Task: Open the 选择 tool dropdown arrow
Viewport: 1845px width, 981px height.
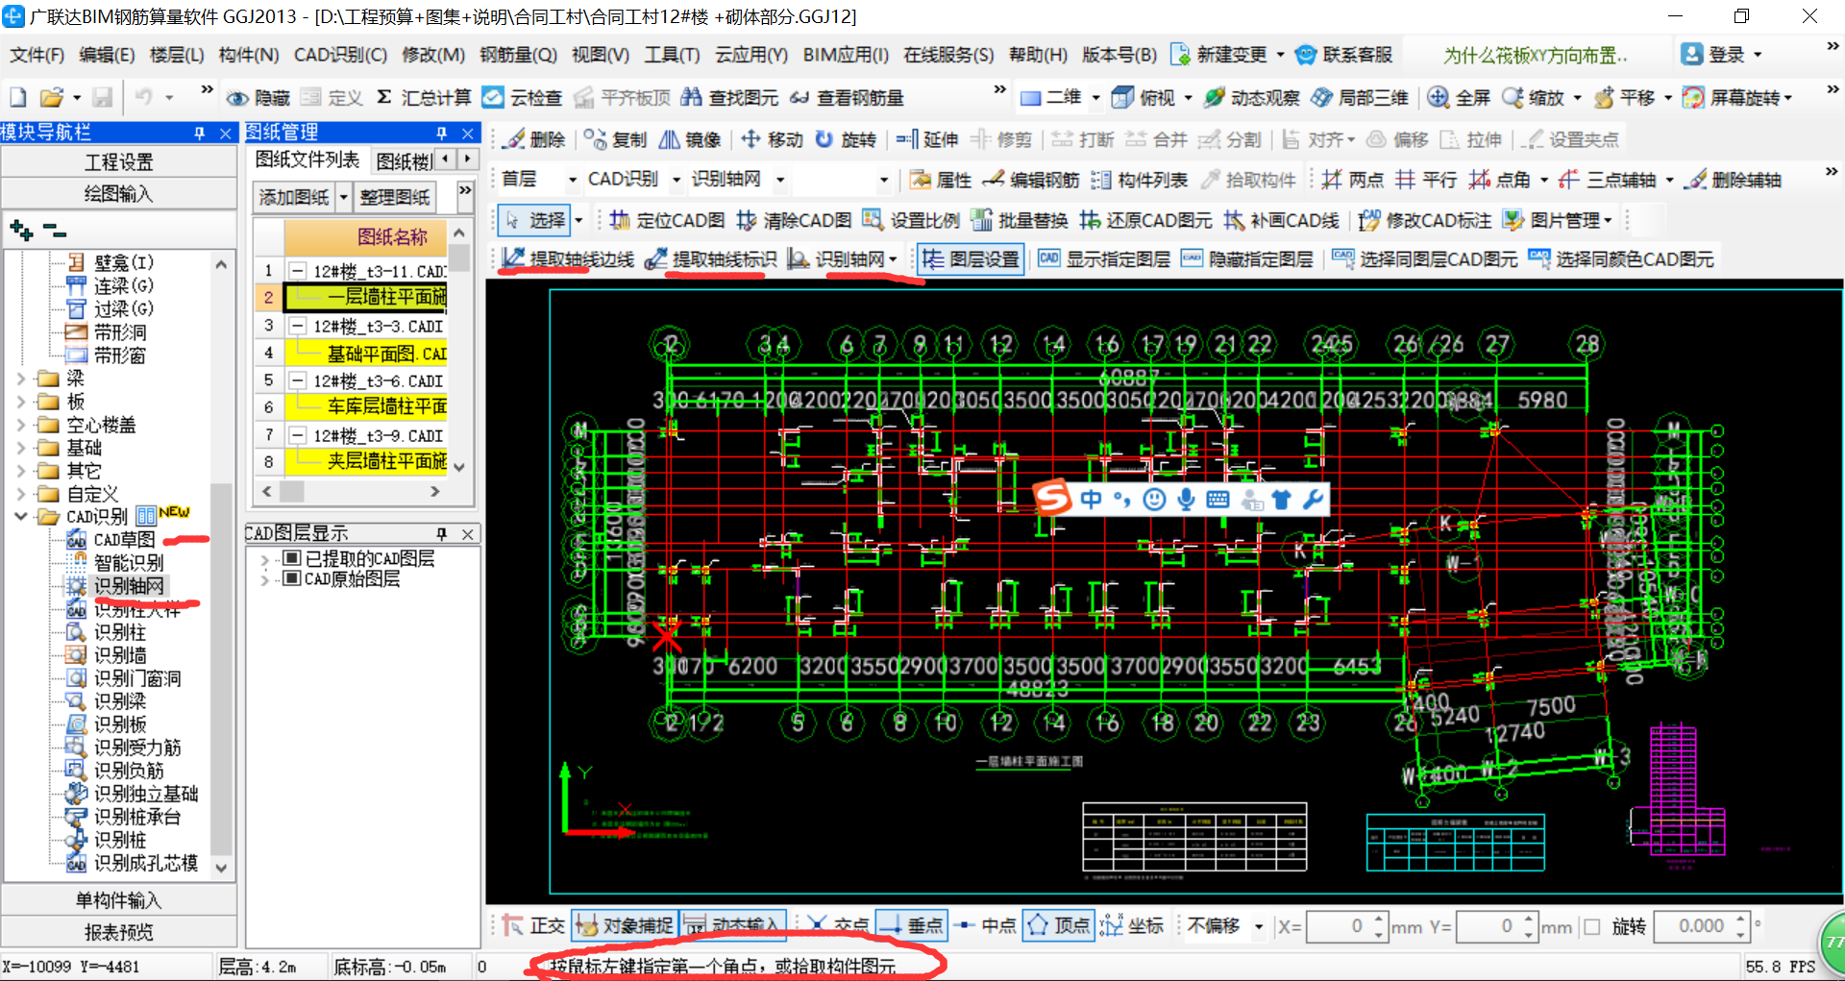Action: (x=578, y=220)
